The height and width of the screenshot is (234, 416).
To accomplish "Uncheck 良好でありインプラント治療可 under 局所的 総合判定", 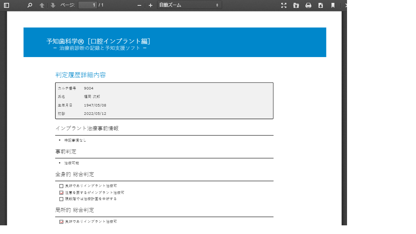I will 61,222.
